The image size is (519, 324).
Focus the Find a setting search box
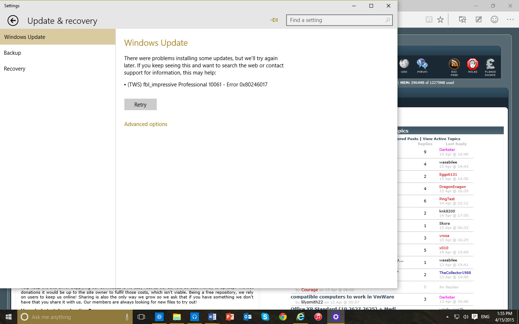(x=339, y=20)
